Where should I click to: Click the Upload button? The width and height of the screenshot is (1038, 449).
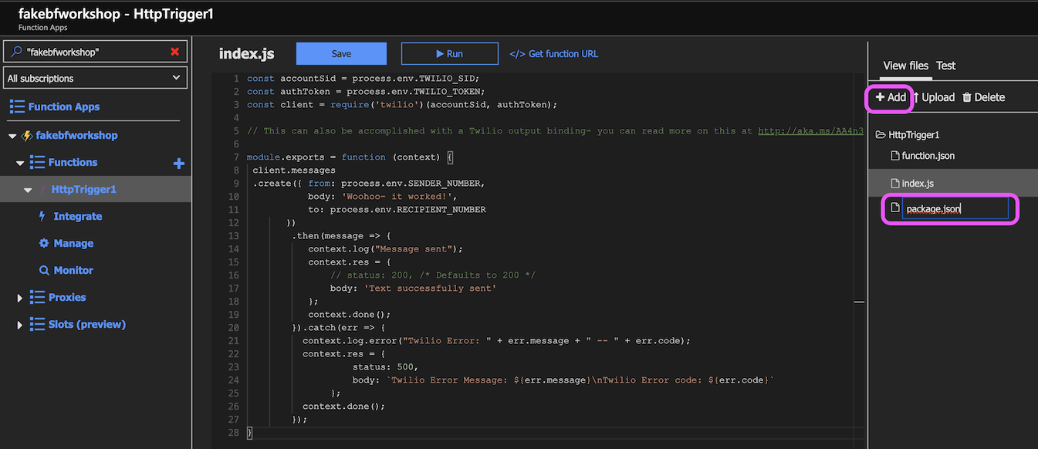[934, 97]
